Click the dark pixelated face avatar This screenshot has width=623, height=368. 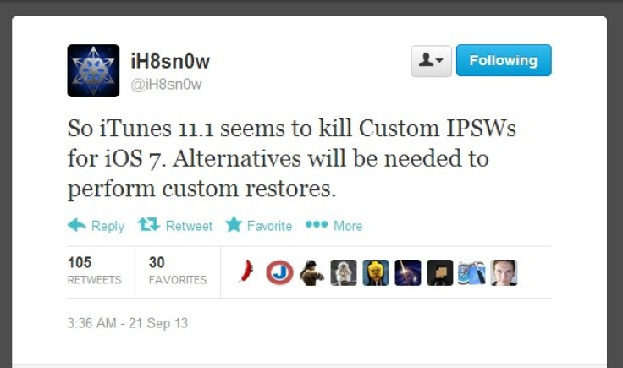[440, 272]
